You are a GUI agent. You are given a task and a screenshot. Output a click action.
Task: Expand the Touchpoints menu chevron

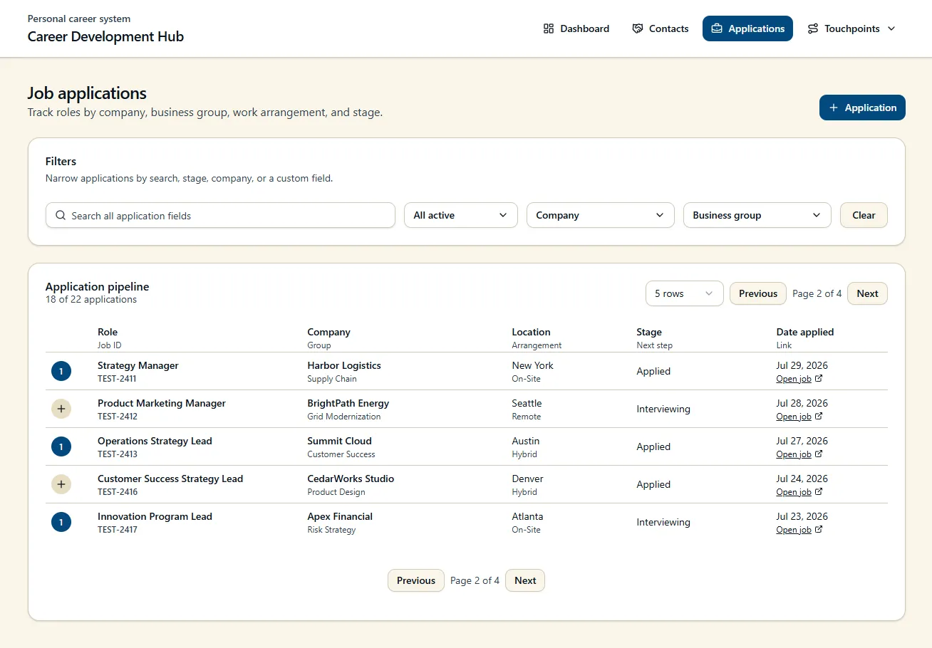(x=891, y=28)
